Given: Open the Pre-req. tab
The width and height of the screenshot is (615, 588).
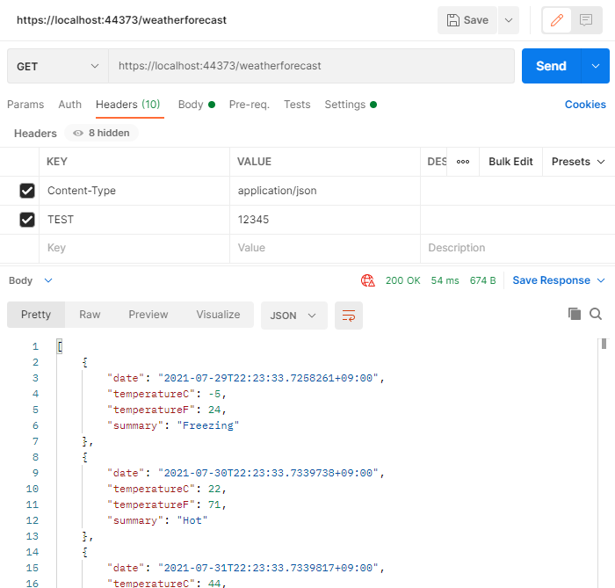Looking at the screenshot, I should (x=249, y=105).
